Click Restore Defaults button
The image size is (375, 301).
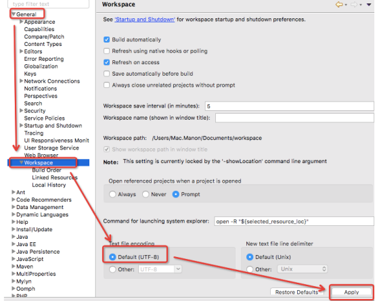click(296, 292)
